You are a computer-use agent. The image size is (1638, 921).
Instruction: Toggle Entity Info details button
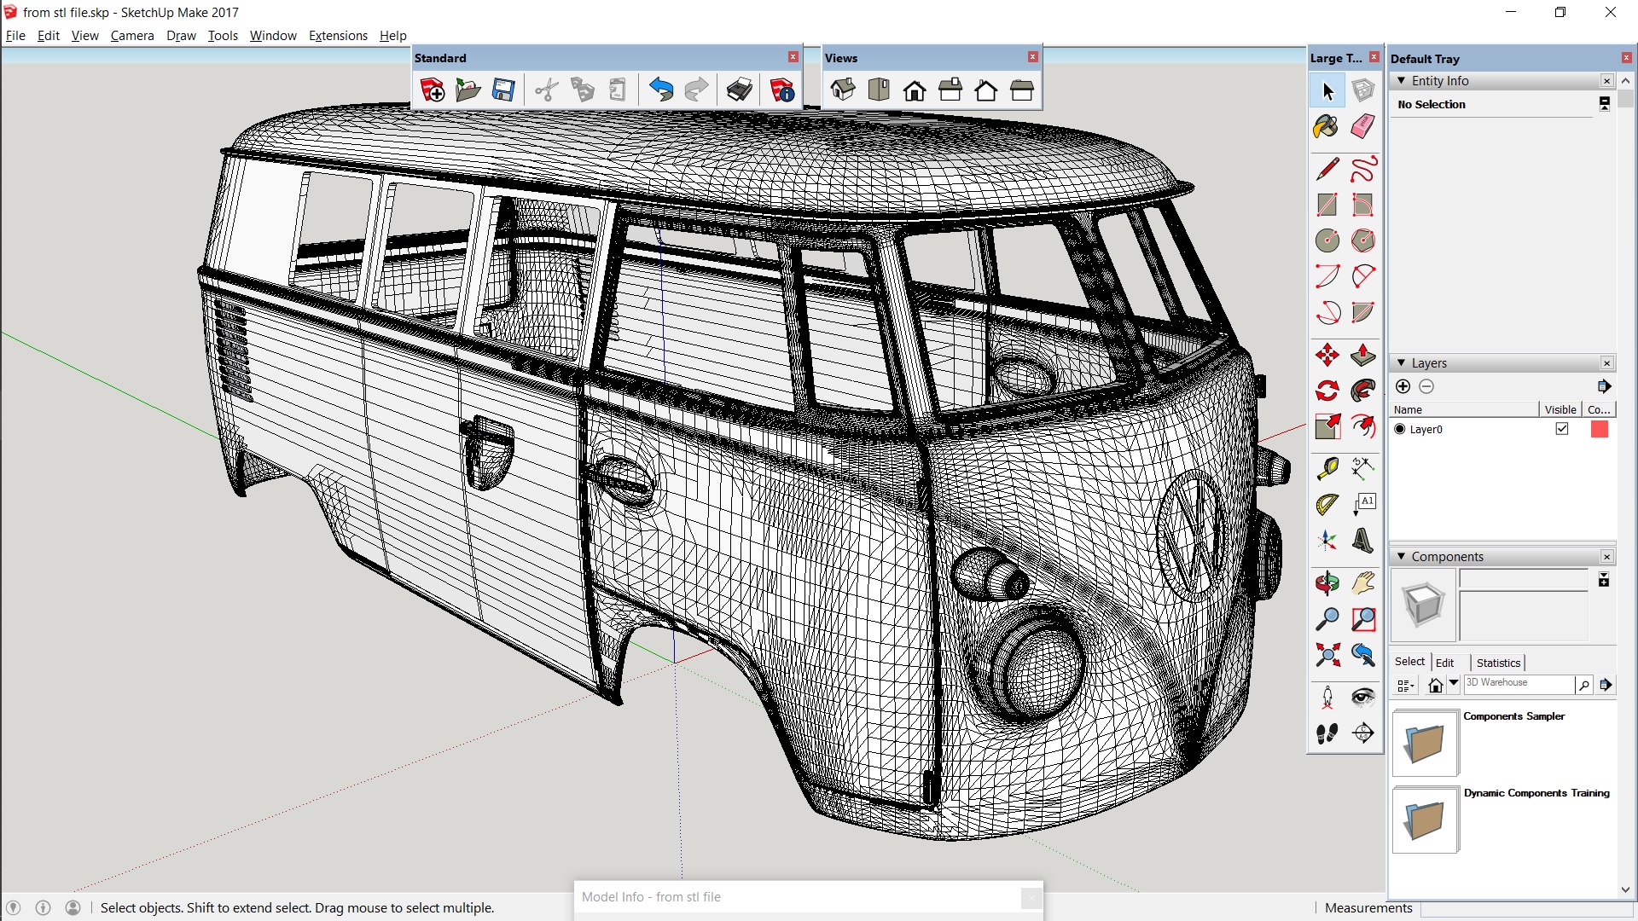1605,104
